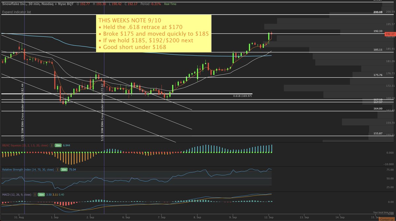Click the 159.70 price axis value
This screenshot has width=396, height=221.
(x=390, y=123)
